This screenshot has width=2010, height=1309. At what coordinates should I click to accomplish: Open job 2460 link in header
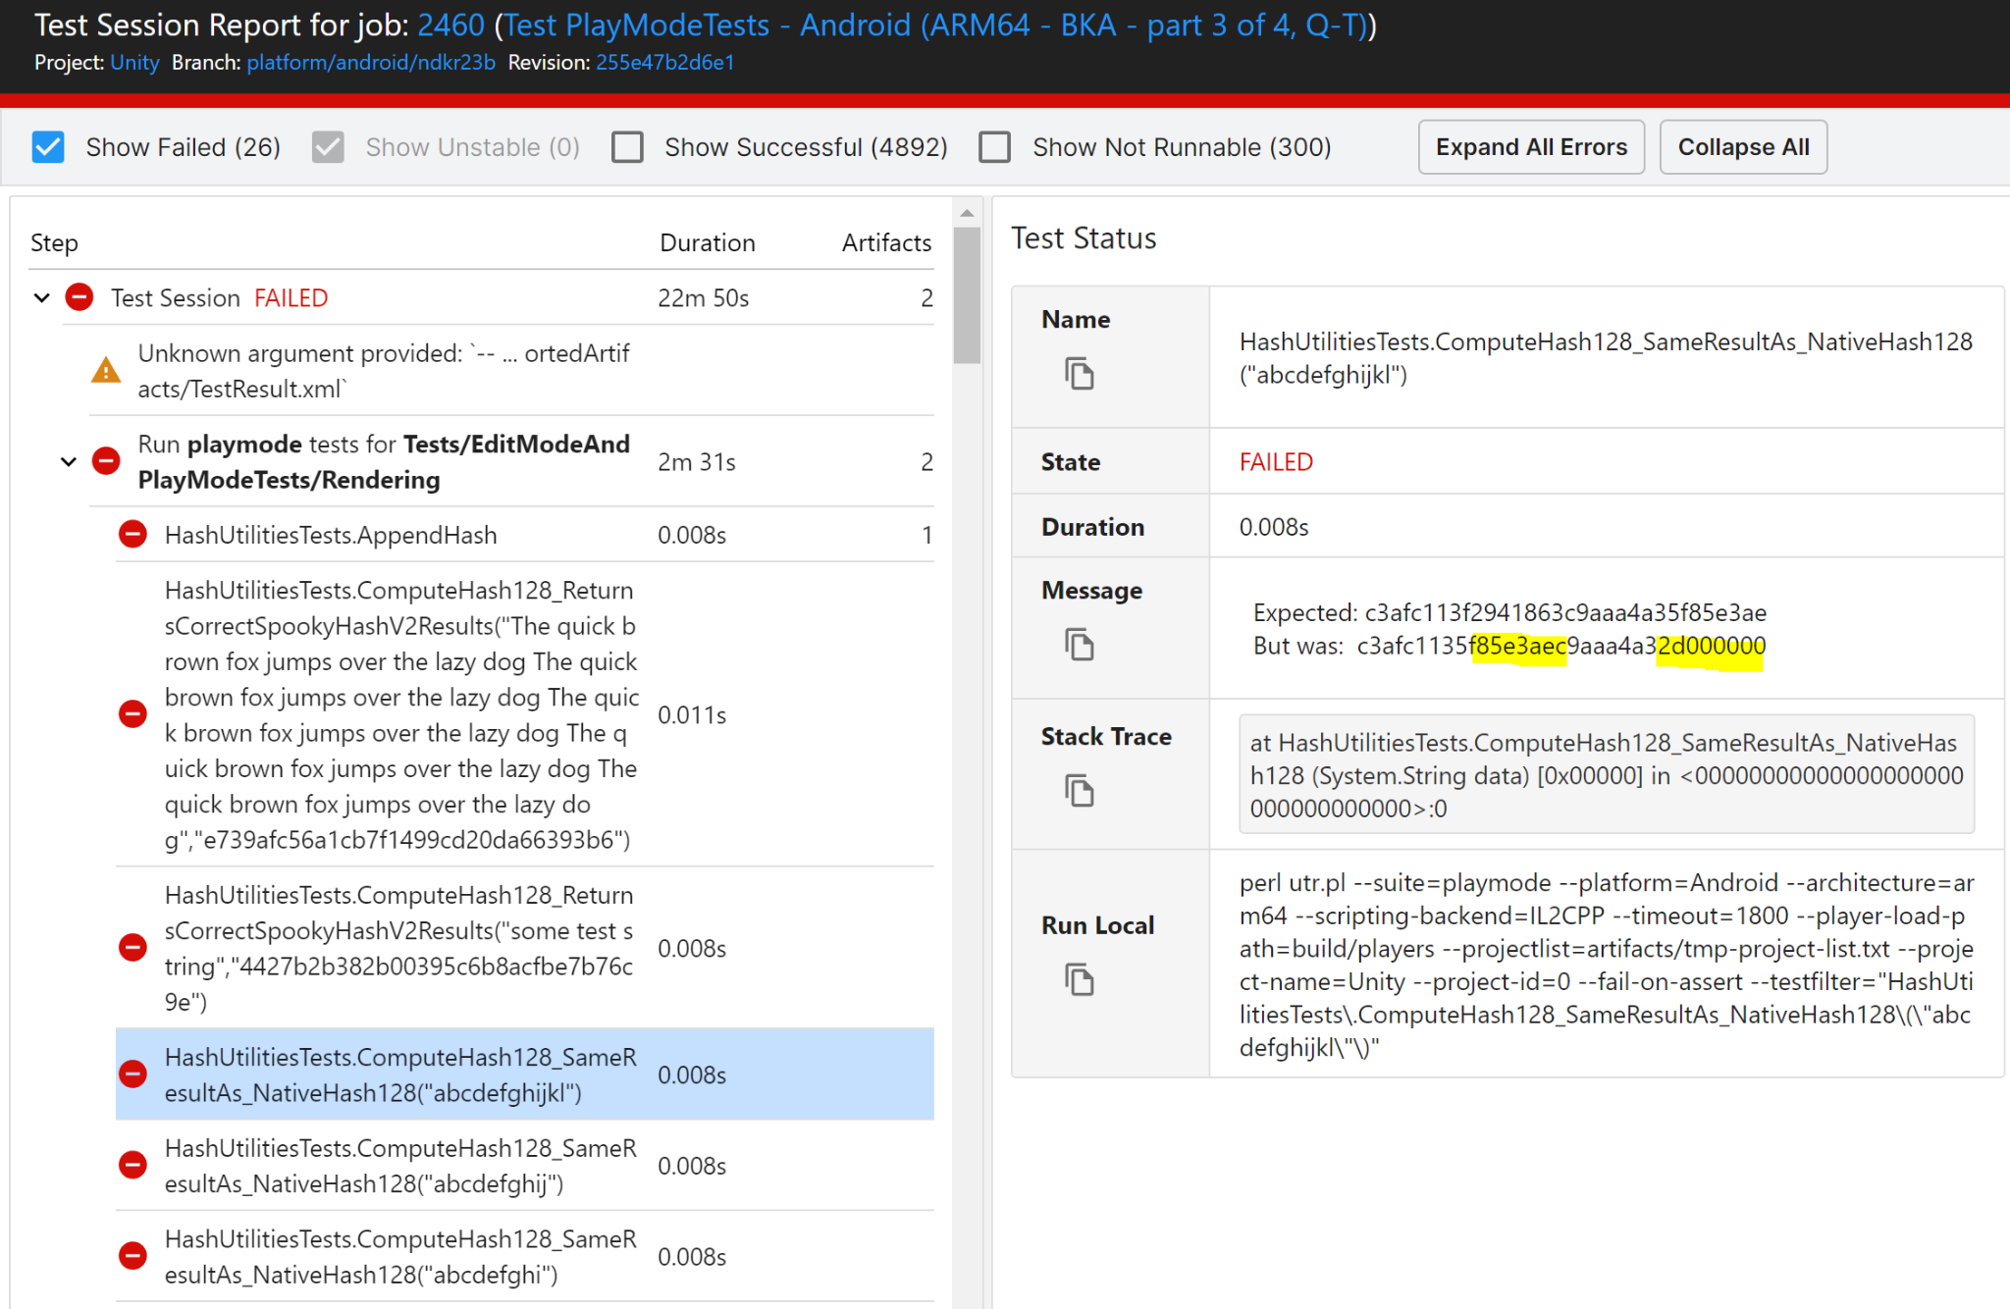click(450, 25)
